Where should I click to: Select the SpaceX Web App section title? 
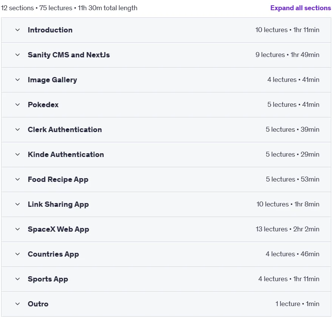pos(58,229)
